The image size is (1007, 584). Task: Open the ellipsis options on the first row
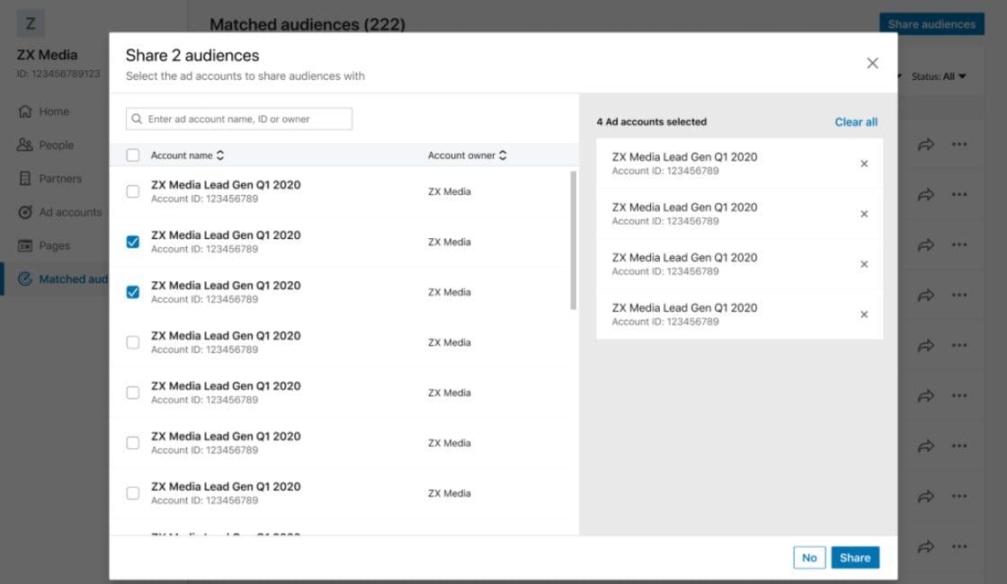(958, 143)
